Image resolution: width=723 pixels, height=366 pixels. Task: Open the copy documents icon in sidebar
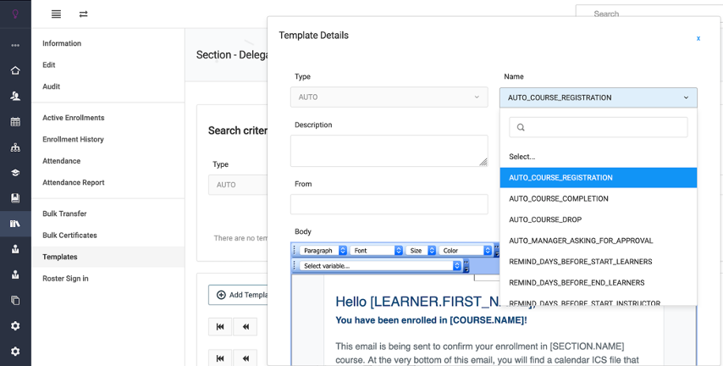click(x=15, y=301)
